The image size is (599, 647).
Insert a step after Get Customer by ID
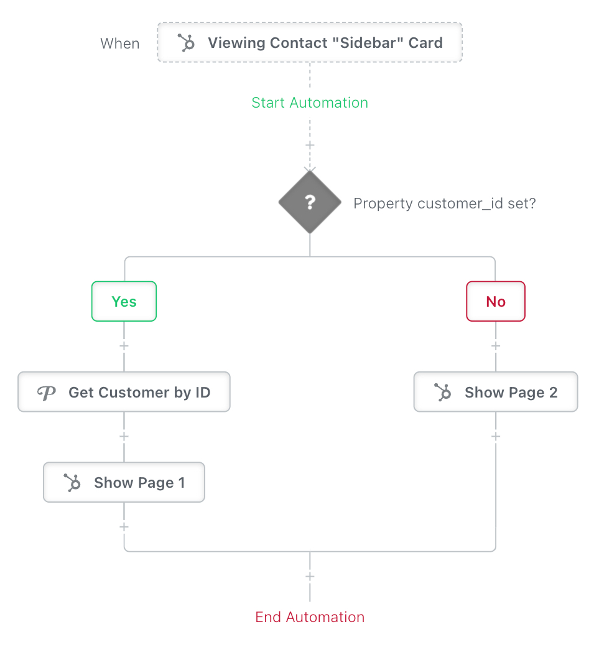point(124,437)
